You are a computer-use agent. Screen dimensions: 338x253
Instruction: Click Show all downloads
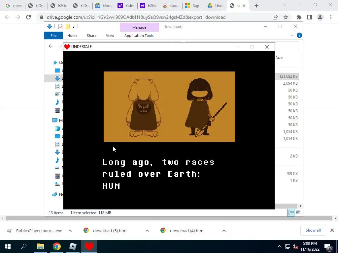click(x=313, y=230)
